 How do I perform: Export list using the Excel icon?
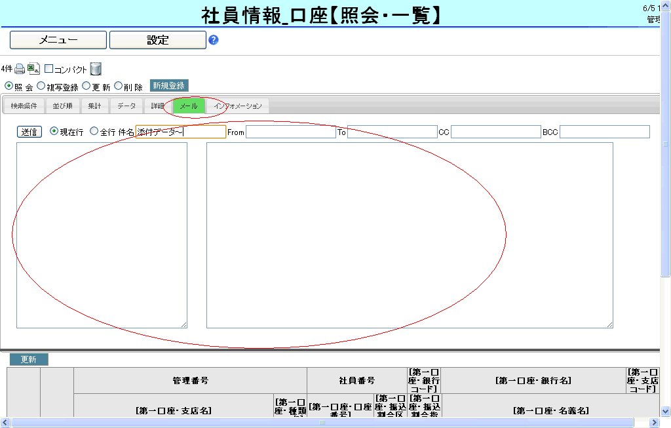click(33, 69)
